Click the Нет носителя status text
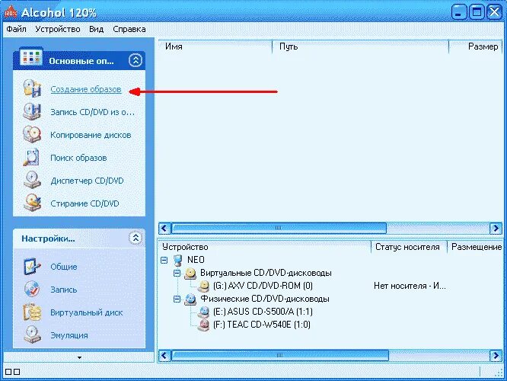This screenshot has height=381, width=507. tap(410, 287)
